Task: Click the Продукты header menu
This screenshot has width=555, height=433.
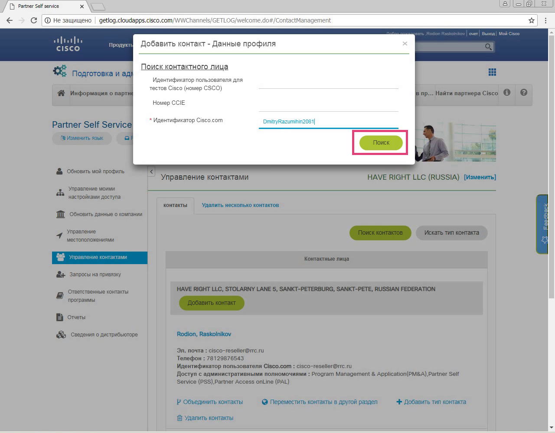Action: tap(121, 45)
